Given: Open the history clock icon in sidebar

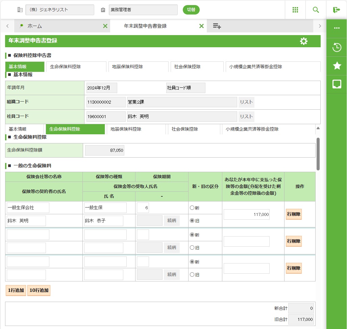Looking at the screenshot, I should [337, 48].
